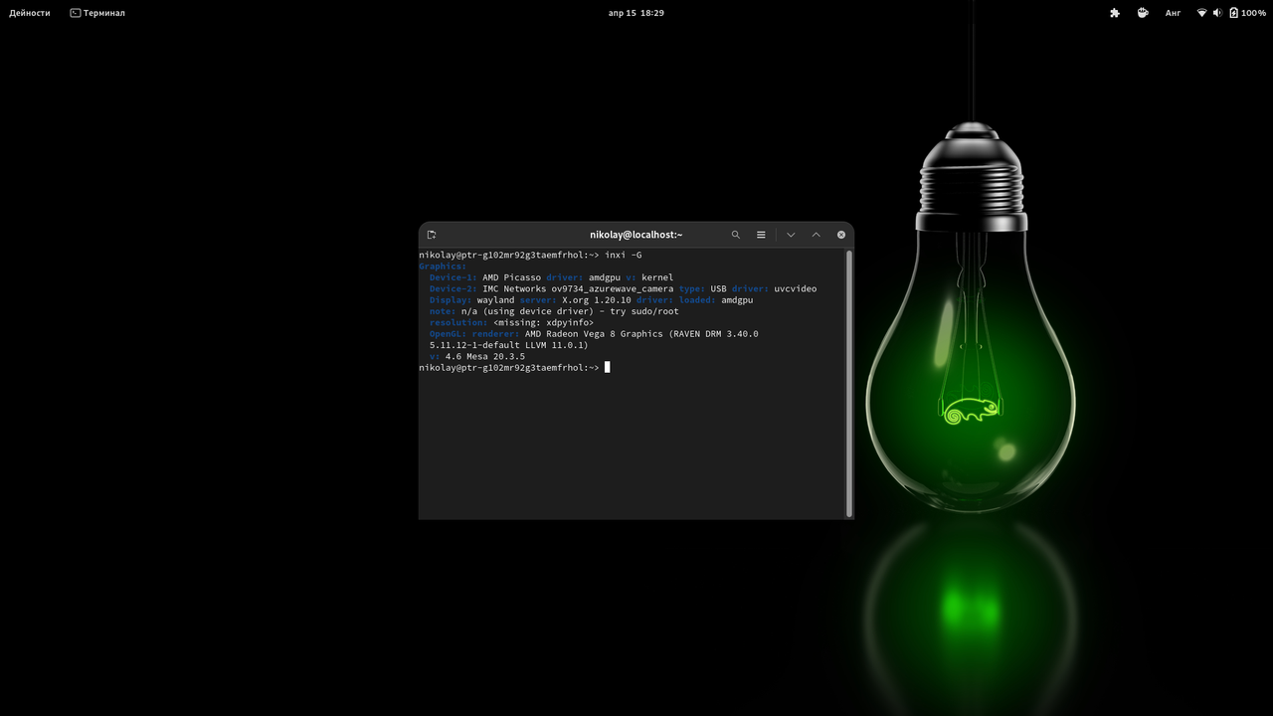This screenshot has width=1273, height=716.
Task: Click the note: label
Action: (x=443, y=311)
